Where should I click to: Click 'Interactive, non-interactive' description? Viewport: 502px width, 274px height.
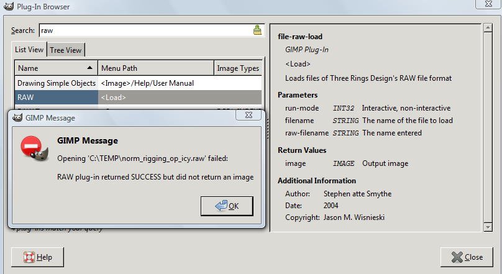point(406,108)
